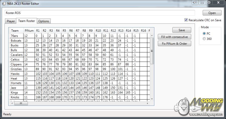Switch to the Player tab
This screenshot has height=119, width=226.
point(11,21)
